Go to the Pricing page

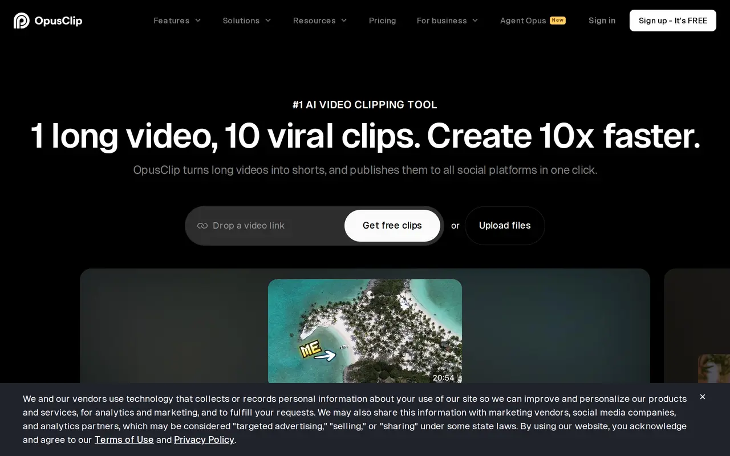click(x=382, y=21)
